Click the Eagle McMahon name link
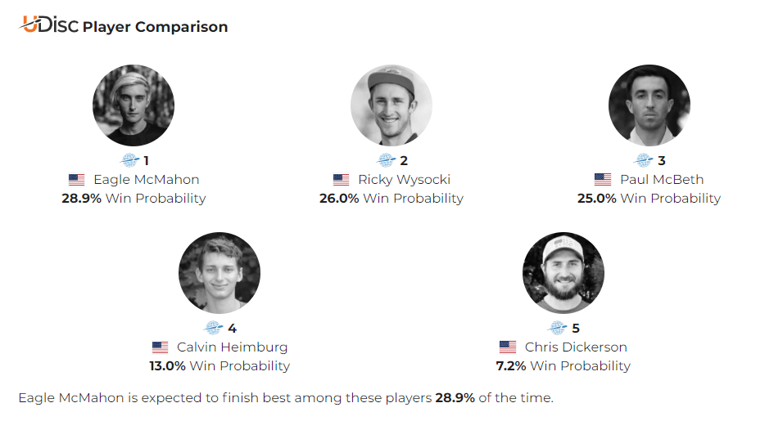The height and width of the screenshot is (421, 783). [x=147, y=179]
